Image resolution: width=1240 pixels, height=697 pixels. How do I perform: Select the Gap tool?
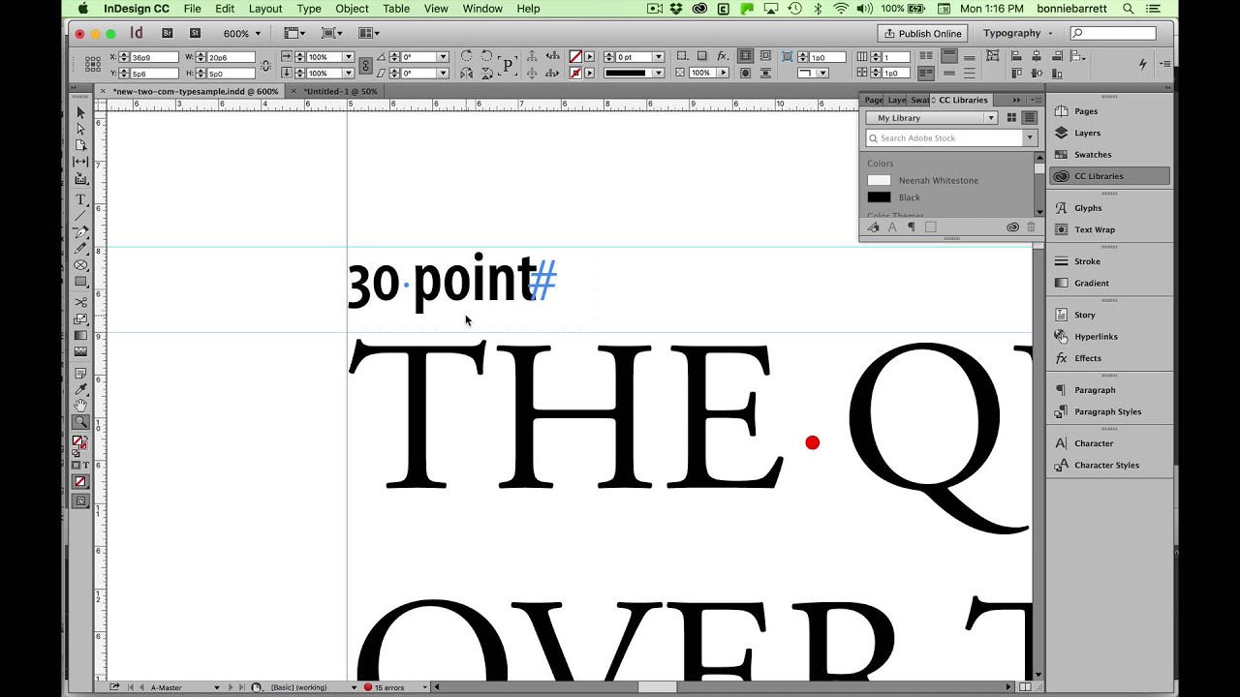pyautogui.click(x=80, y=162)
